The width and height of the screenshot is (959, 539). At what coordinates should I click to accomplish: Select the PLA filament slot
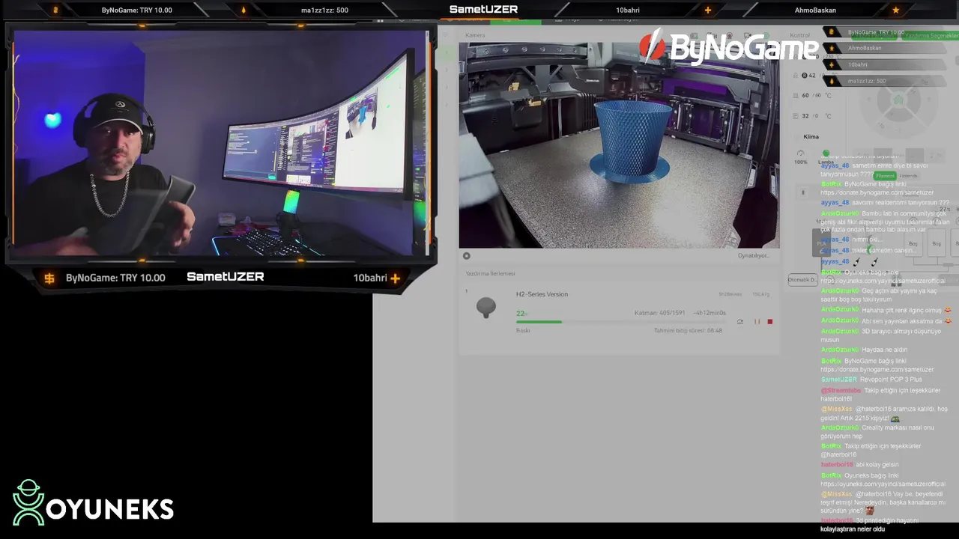[x=821, y=243]
